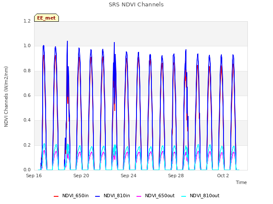Click the Sep 28 x-axis tick label
Viewport: 273px width, 204px height.
pyautogui.click(x=176, y=176)
